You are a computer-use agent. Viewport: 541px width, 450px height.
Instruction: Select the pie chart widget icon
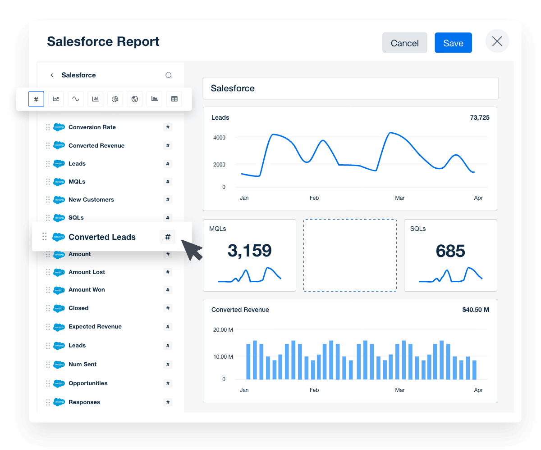115,99
